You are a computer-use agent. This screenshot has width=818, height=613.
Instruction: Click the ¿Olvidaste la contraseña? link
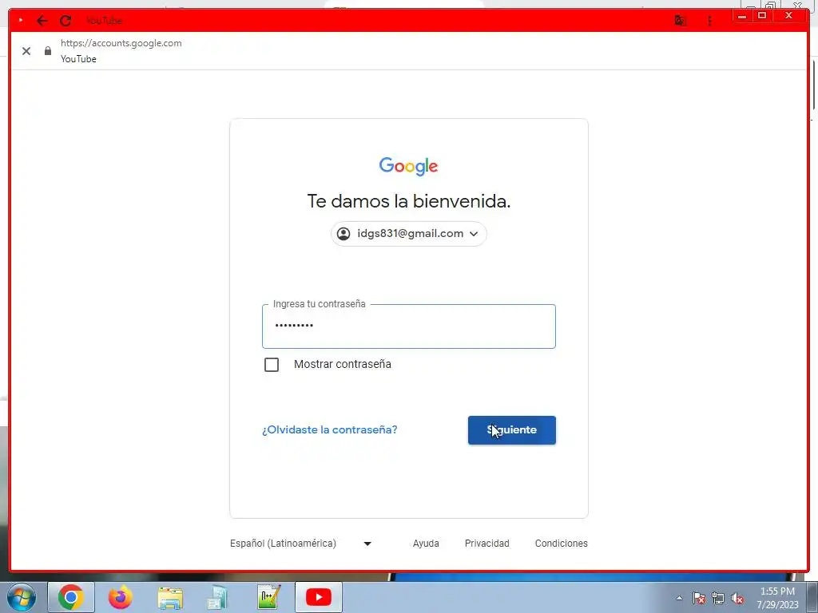330,429
